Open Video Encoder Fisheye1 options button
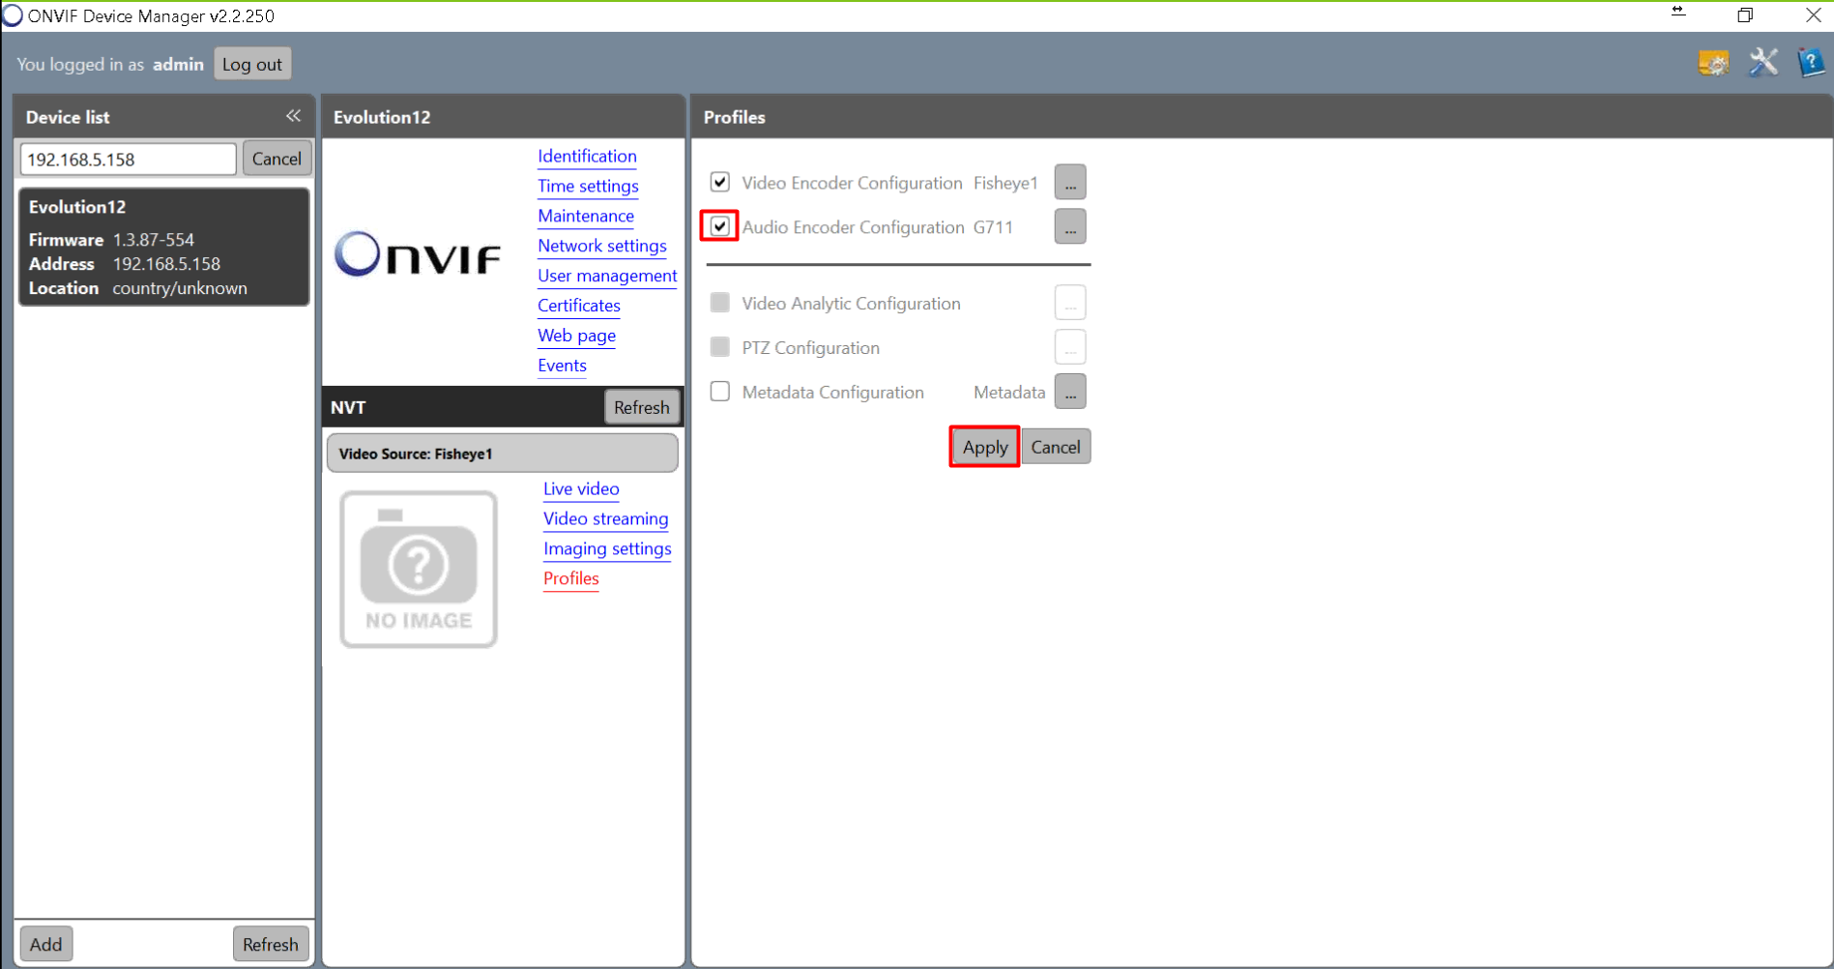This screenshot has width=1834, height=969. (1069, 183)
